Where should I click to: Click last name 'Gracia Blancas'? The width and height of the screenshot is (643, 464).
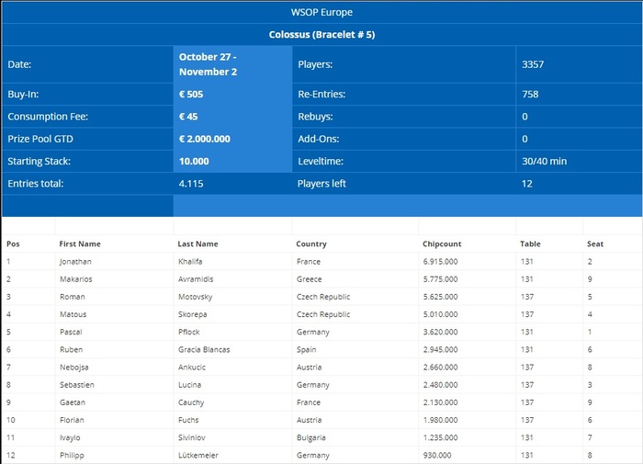(204, 350)
